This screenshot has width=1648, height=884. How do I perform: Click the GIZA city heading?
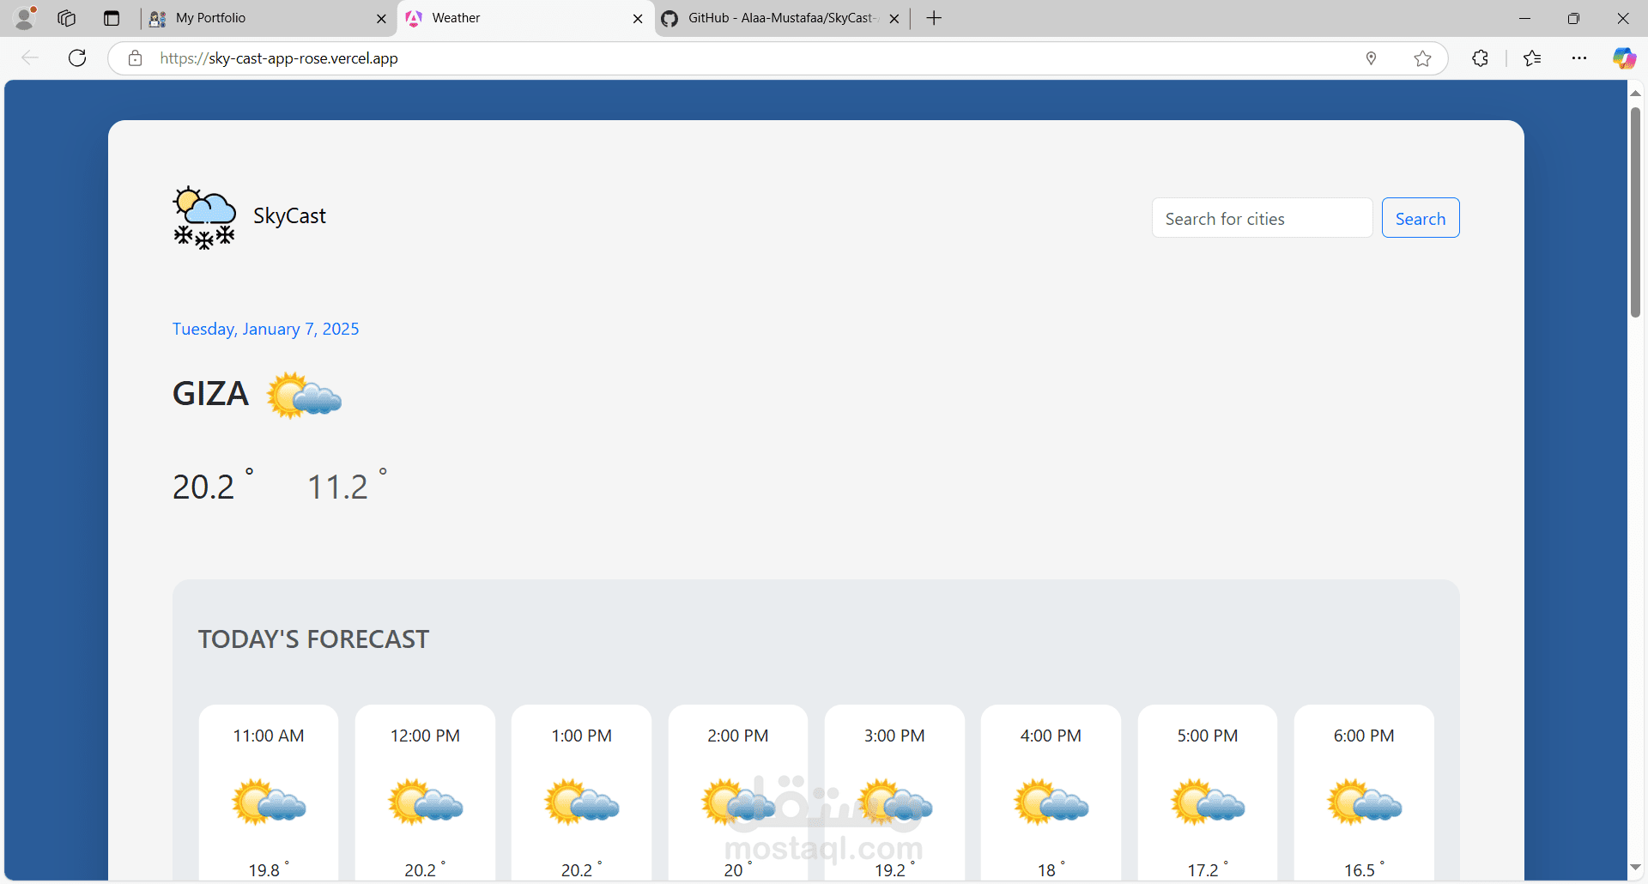[210, 394]
